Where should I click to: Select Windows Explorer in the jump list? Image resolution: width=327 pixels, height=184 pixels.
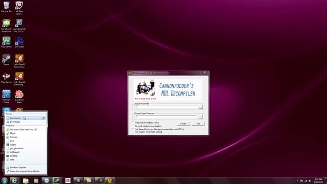click(x=26, y=168)
